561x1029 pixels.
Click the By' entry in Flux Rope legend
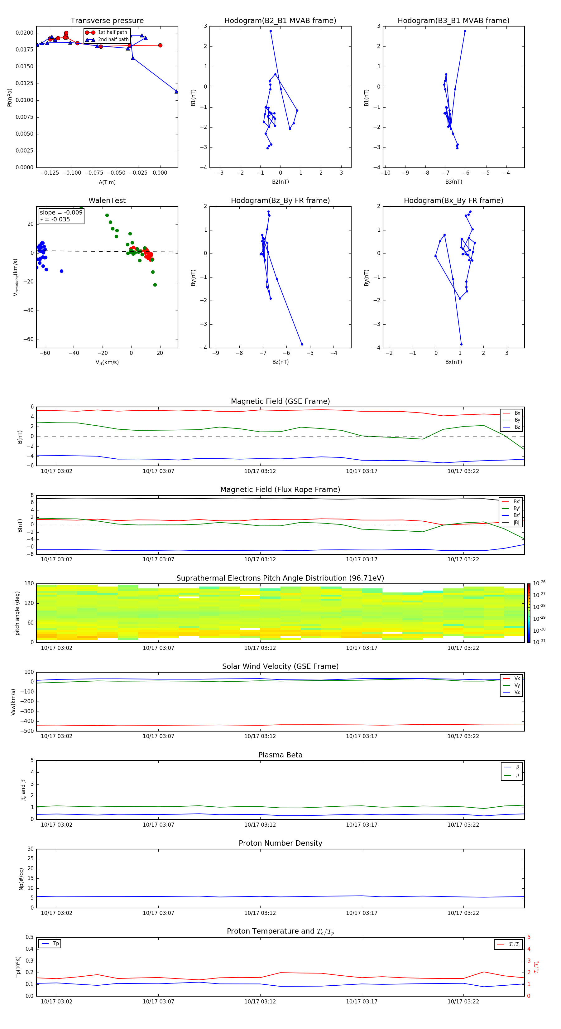(x=511, y=509)
